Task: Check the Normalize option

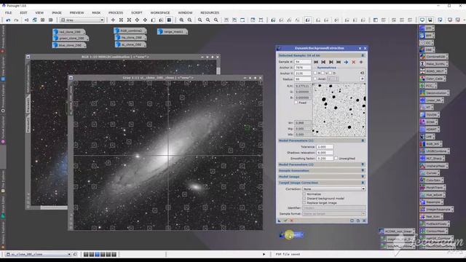Action: (x=304, y=194)
